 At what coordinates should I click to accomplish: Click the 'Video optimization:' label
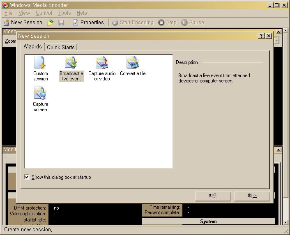click(x=28, y=214)
